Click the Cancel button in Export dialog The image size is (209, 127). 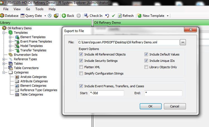[x=175, y=106]
